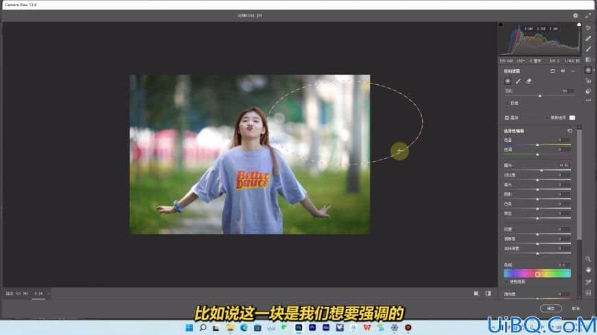Screen dimensions: 597x335
Task: Select the Graduated Filter tool icon
Action: pyautogui.click(x=588, y=60)
